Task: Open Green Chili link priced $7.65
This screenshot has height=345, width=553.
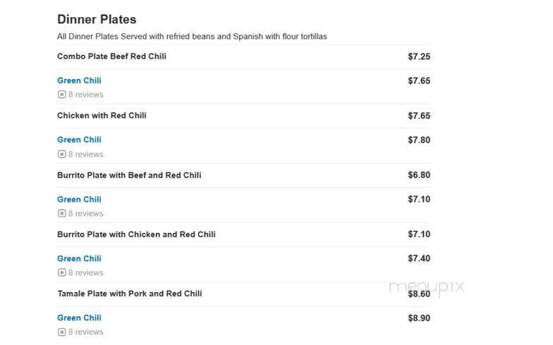Action: (79, 80)
